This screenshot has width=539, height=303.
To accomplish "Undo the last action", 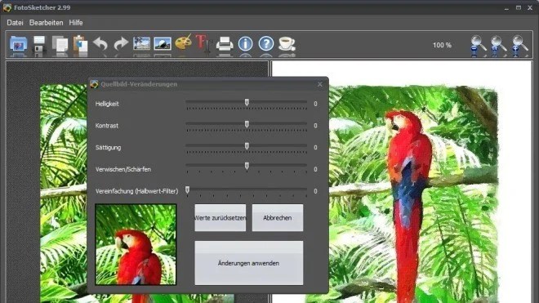I will pyautogui.click(x=100, y=44).
